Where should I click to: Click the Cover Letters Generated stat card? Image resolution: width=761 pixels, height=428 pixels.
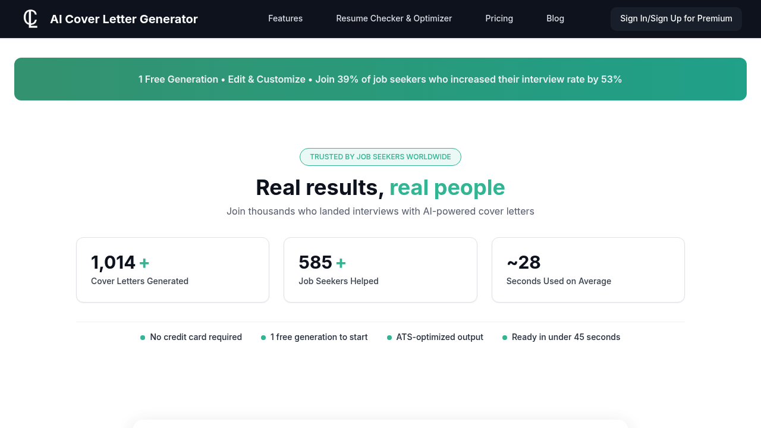[172, 269]
